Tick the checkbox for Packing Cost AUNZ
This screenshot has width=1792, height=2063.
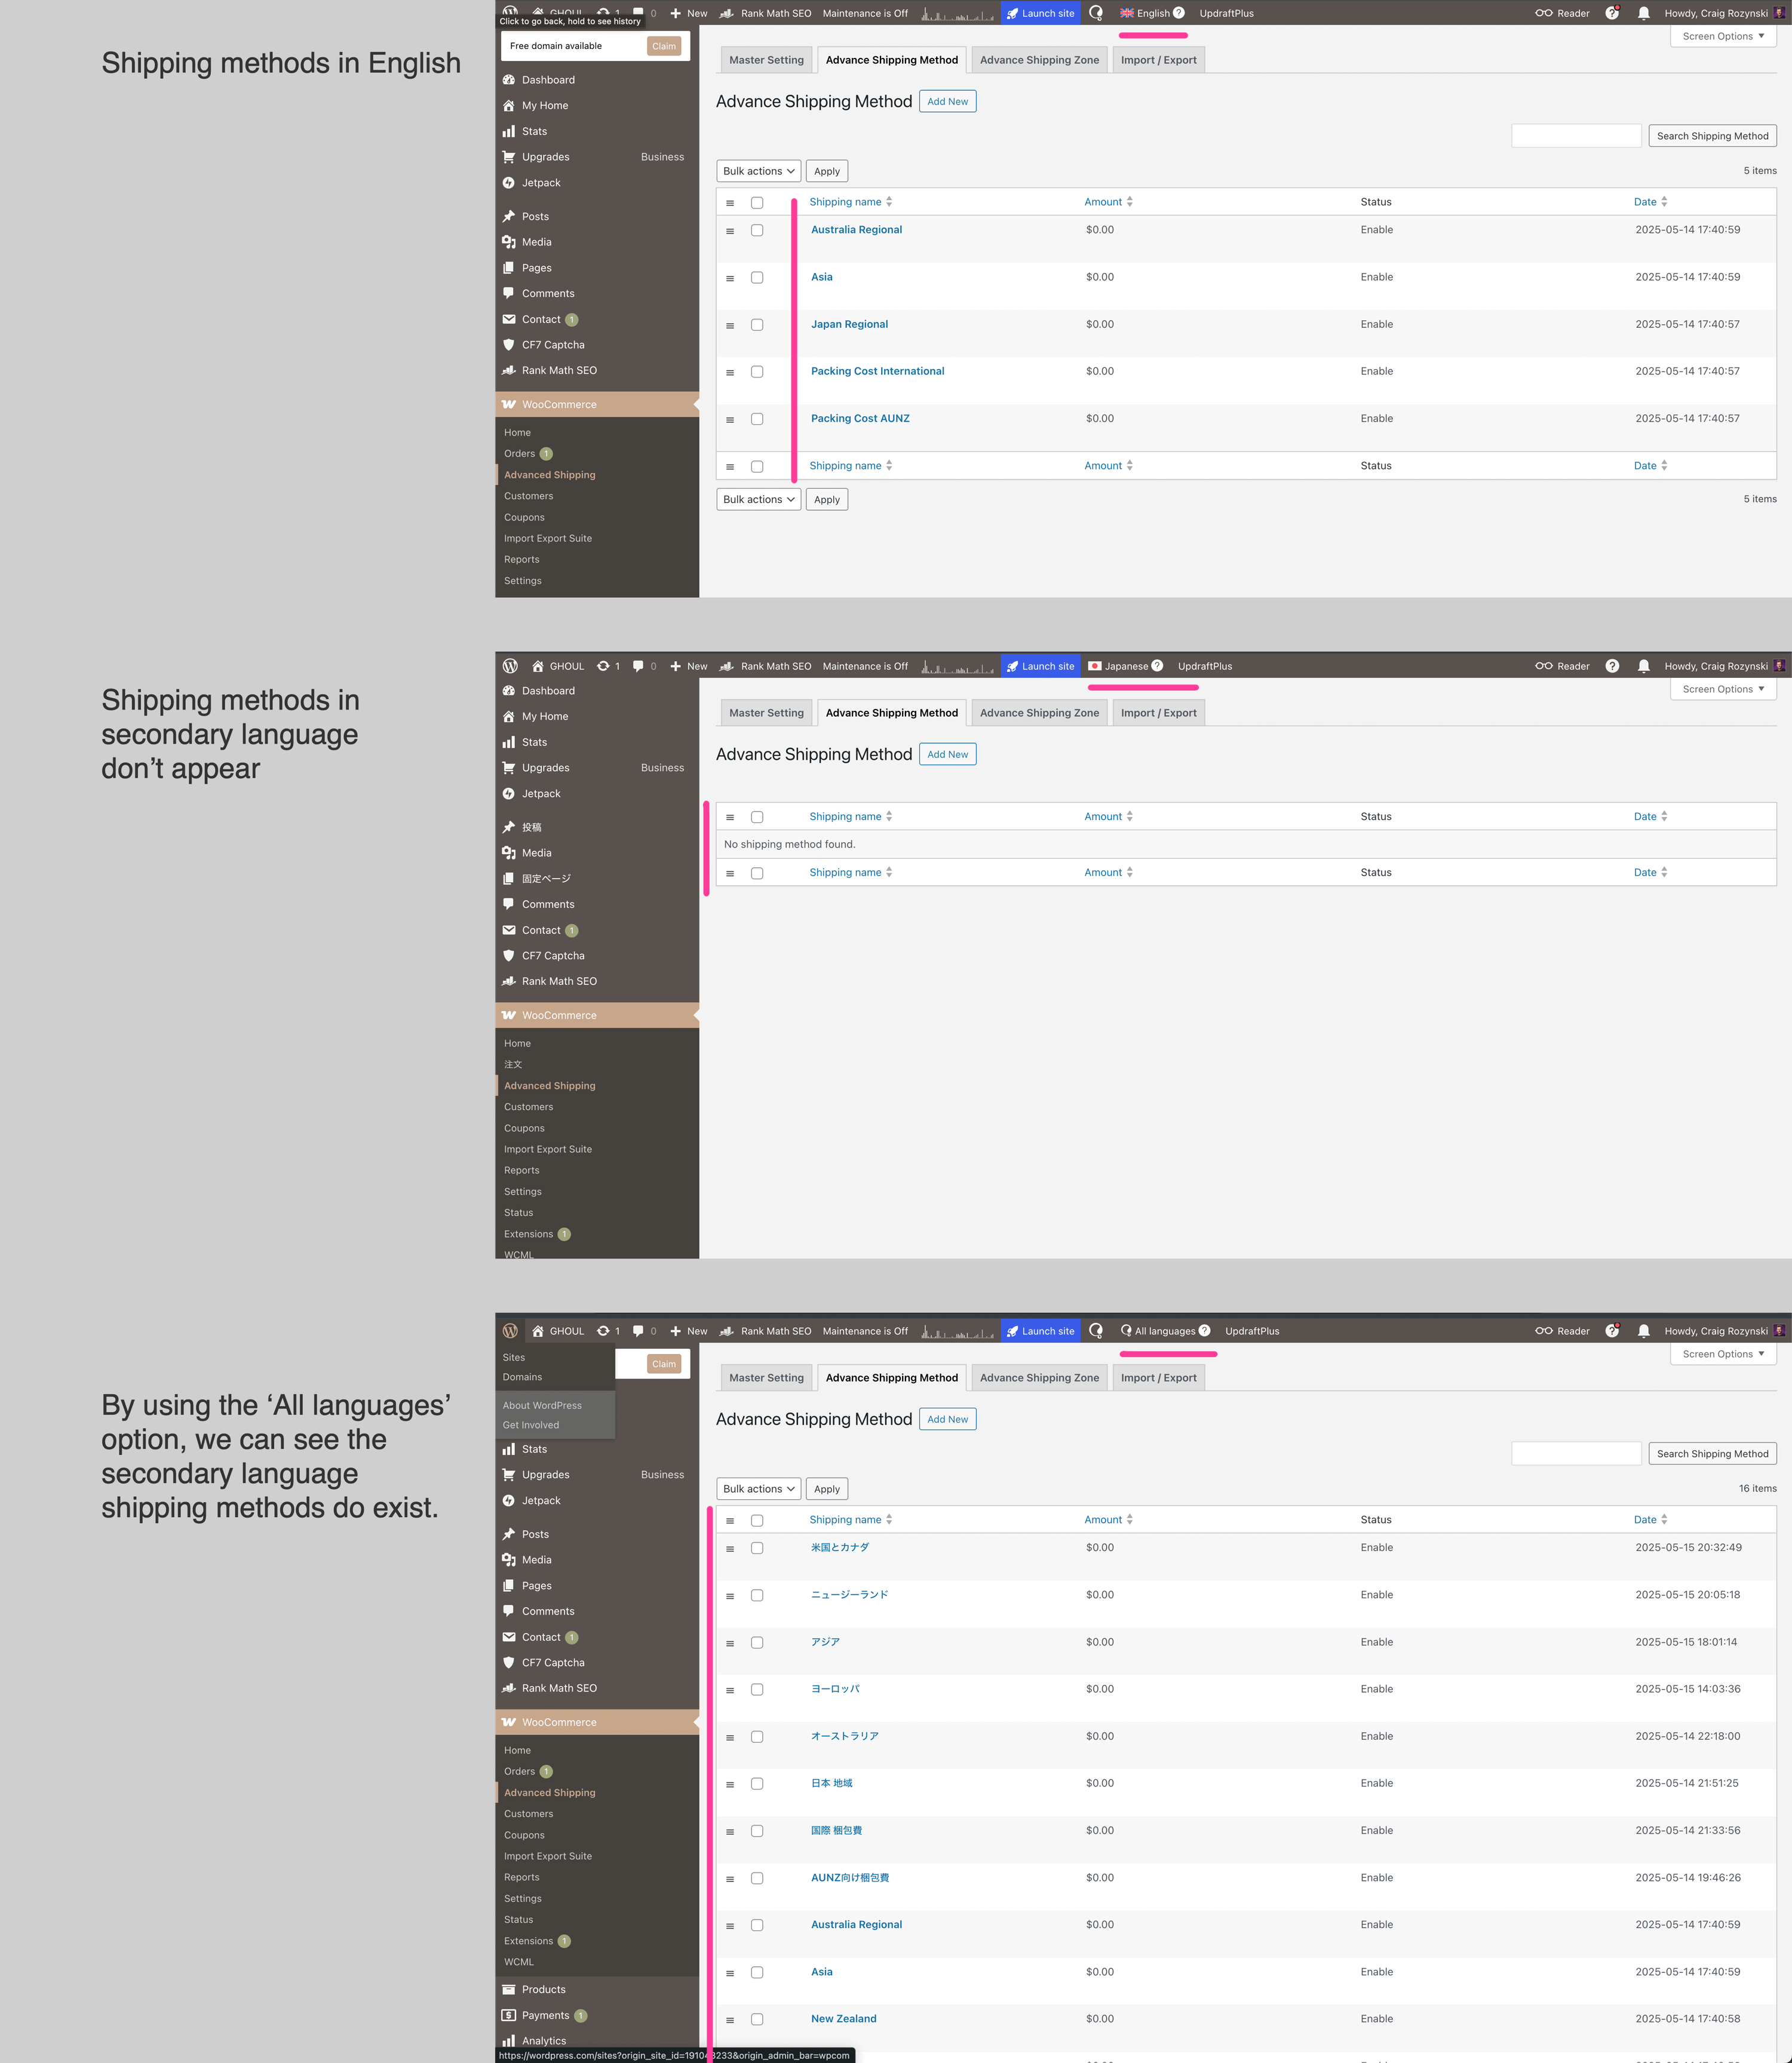pos(757,419)
